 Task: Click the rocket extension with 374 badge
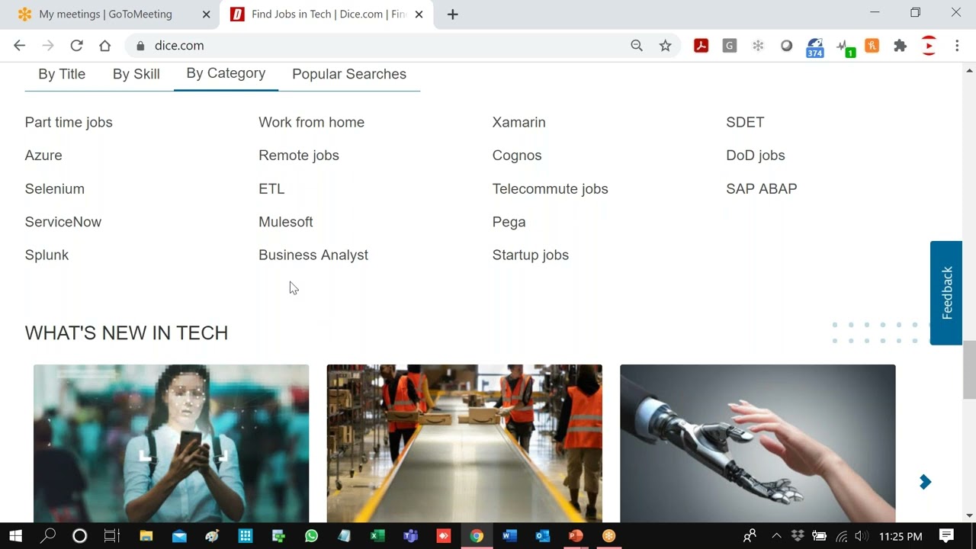coord(815,47)
